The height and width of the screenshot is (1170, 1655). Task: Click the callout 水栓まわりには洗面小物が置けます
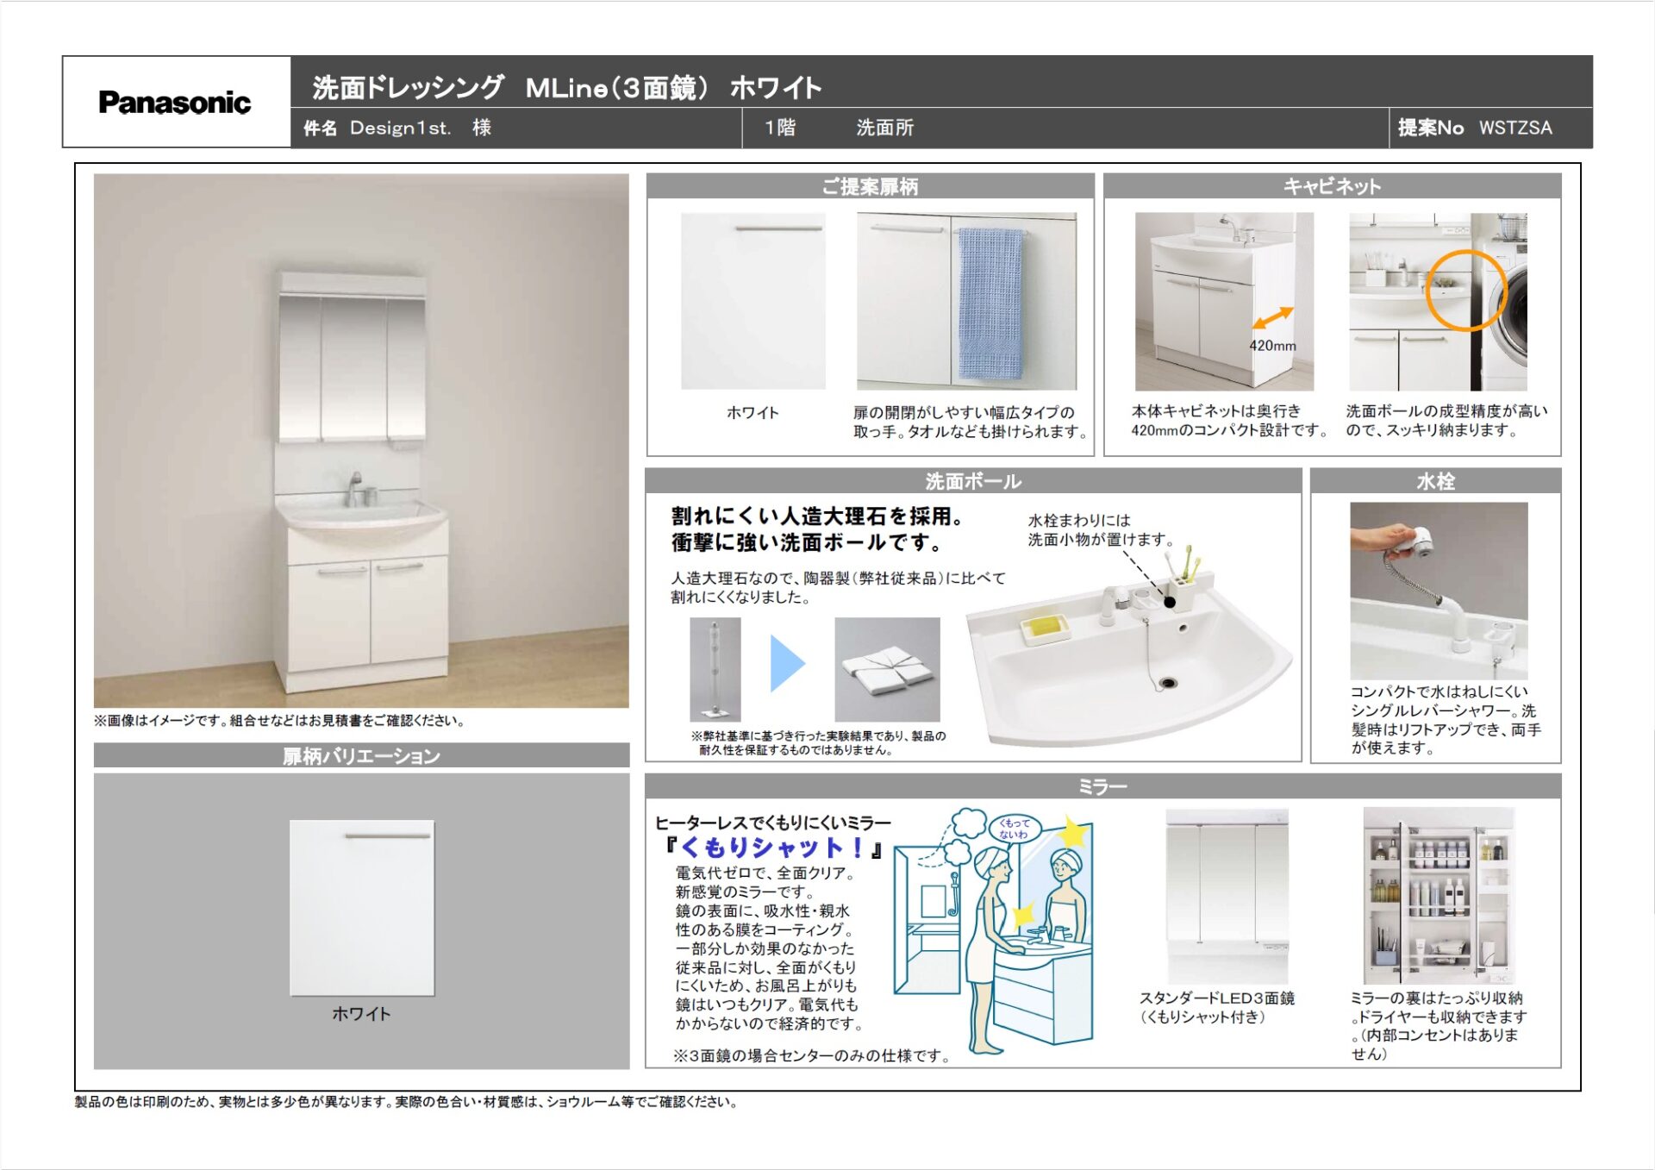[x=1101, y=530]
